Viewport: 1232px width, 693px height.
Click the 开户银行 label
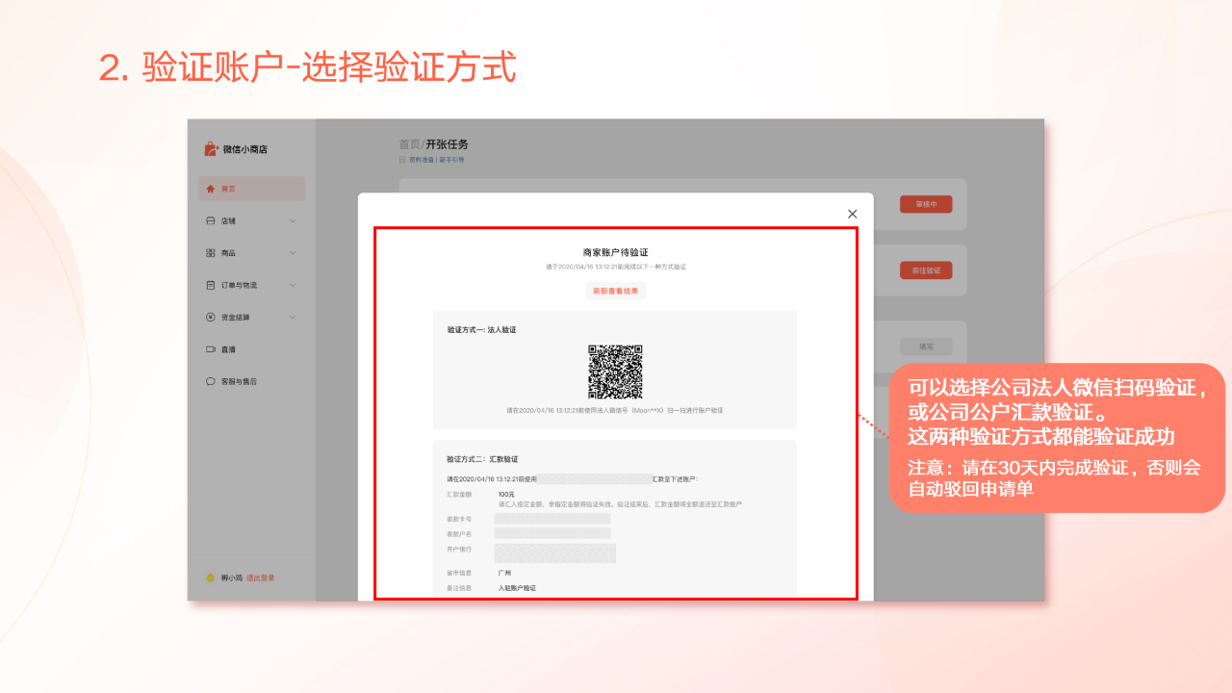coord(458,549)
